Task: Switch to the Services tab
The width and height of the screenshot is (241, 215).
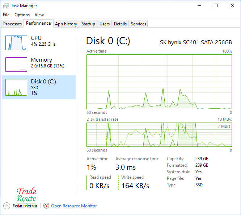Action: [139, 24]
